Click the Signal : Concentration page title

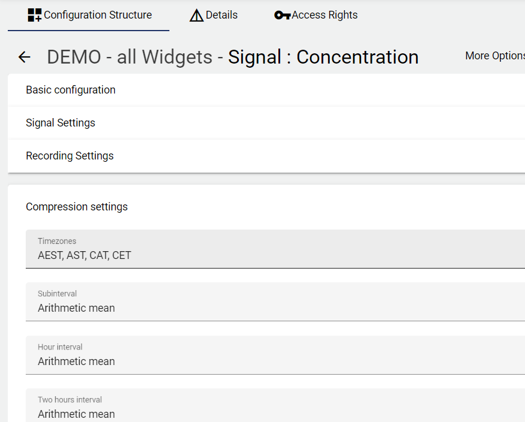click(x=323, y=57)
